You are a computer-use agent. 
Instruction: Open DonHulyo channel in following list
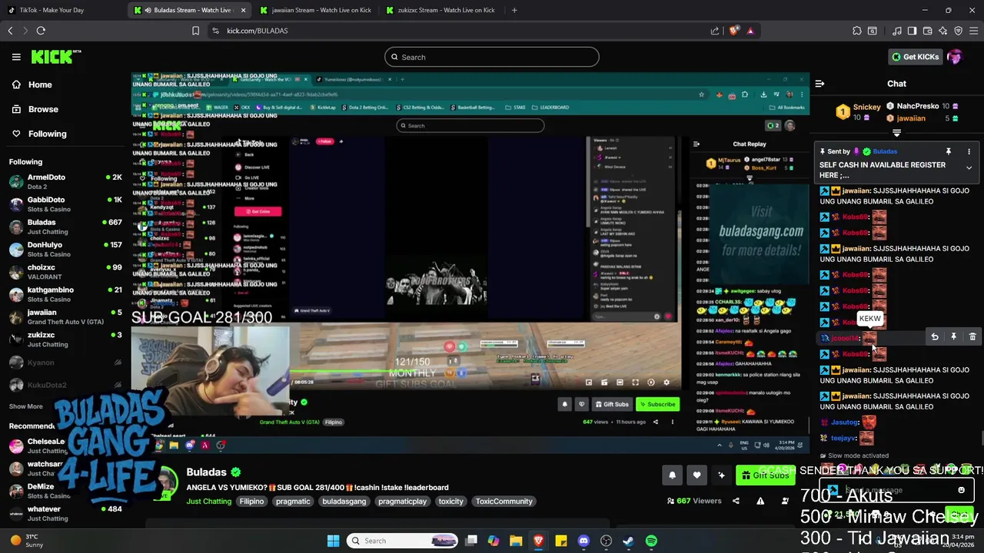[65, 249]
